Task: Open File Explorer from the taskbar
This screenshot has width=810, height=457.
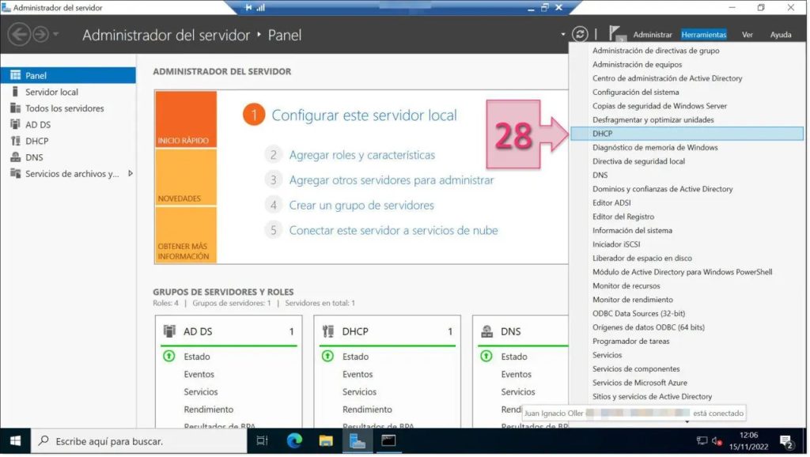Action: (x=326, y=442)
